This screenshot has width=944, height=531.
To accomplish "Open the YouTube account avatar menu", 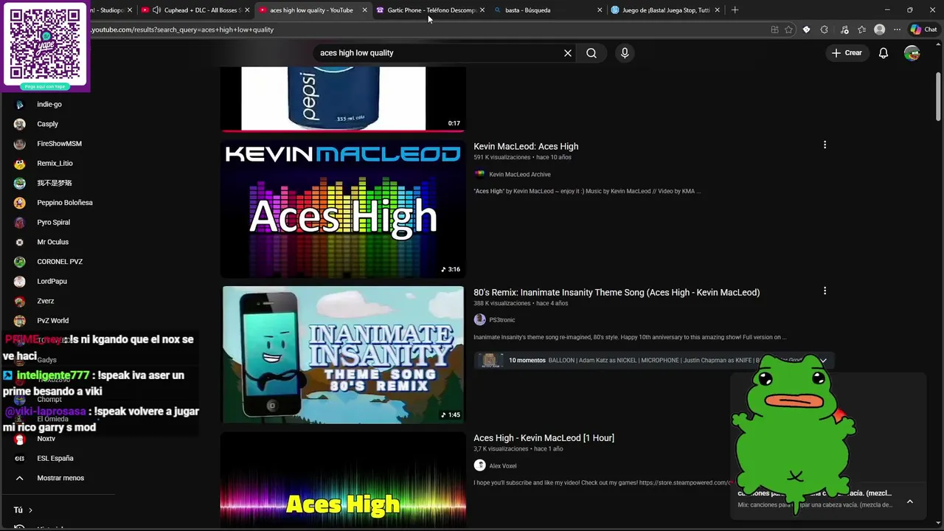I will [912, 53].
